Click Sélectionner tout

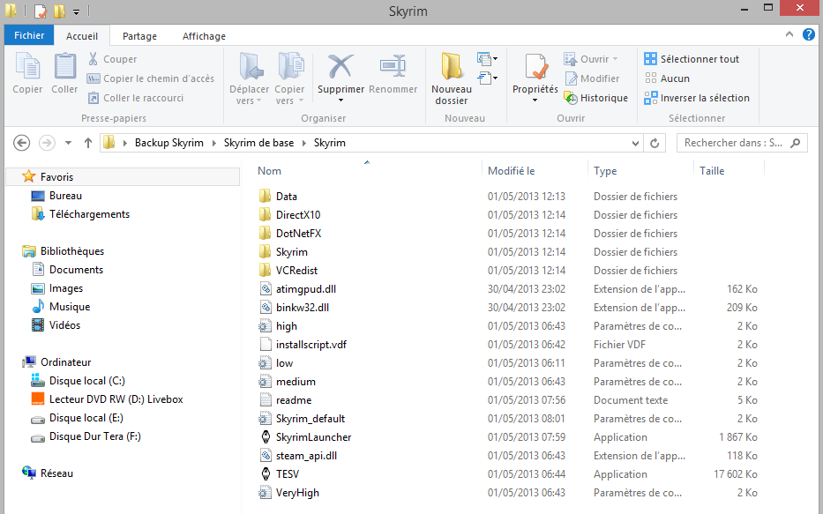[x=692, y=59]
